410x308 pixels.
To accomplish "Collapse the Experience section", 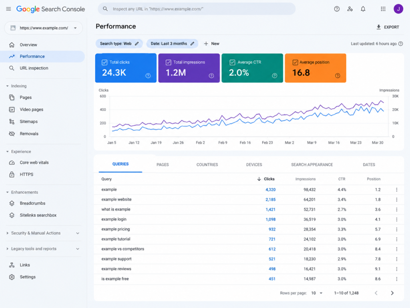I will 7,152.
